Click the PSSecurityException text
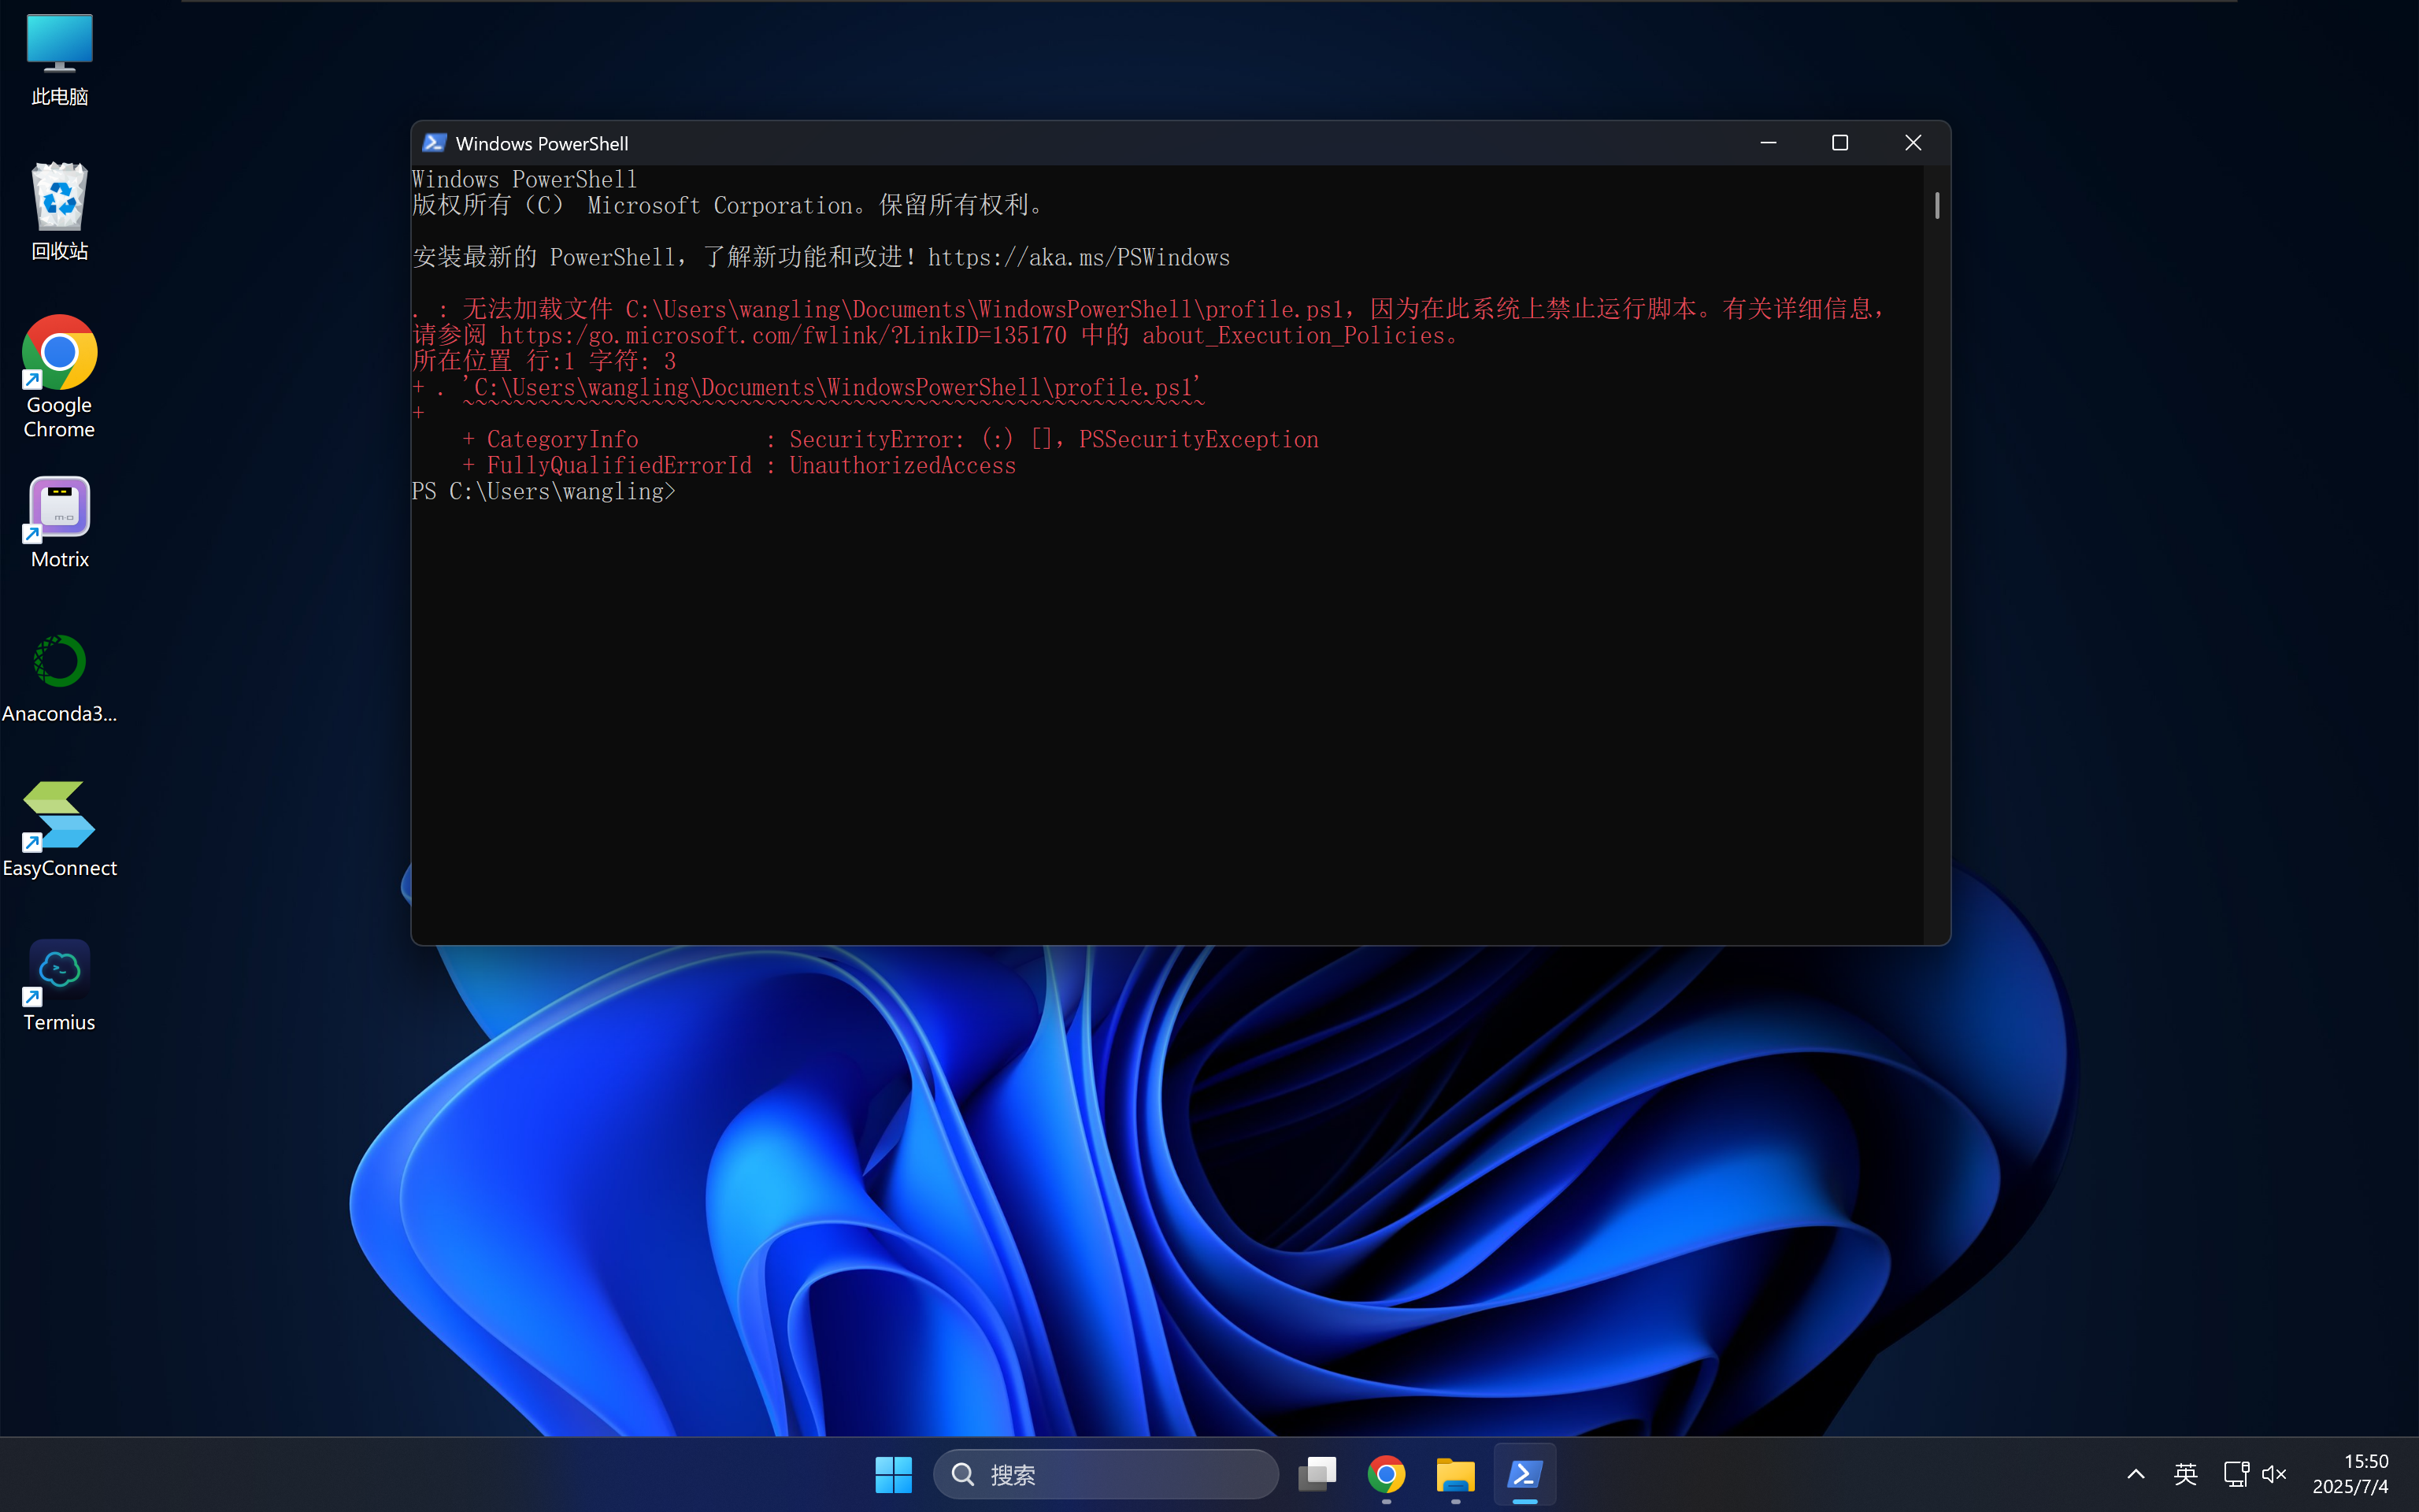The image size is (2419, 1512). tap(1198, 440)
